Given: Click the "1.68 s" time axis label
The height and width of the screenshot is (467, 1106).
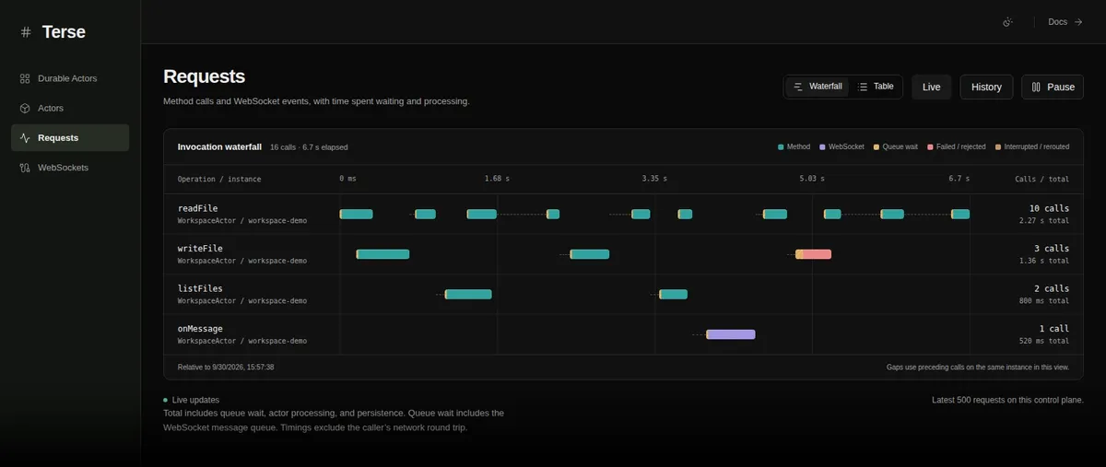Looking at the screenshot, I should (497, 179).
